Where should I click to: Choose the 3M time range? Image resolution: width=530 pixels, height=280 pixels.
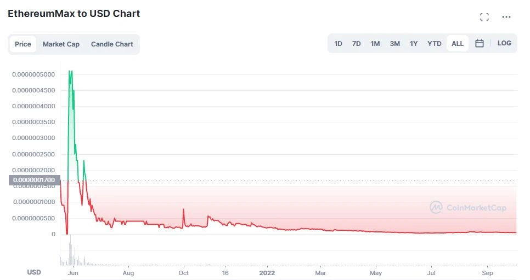[x=395, y=43]
